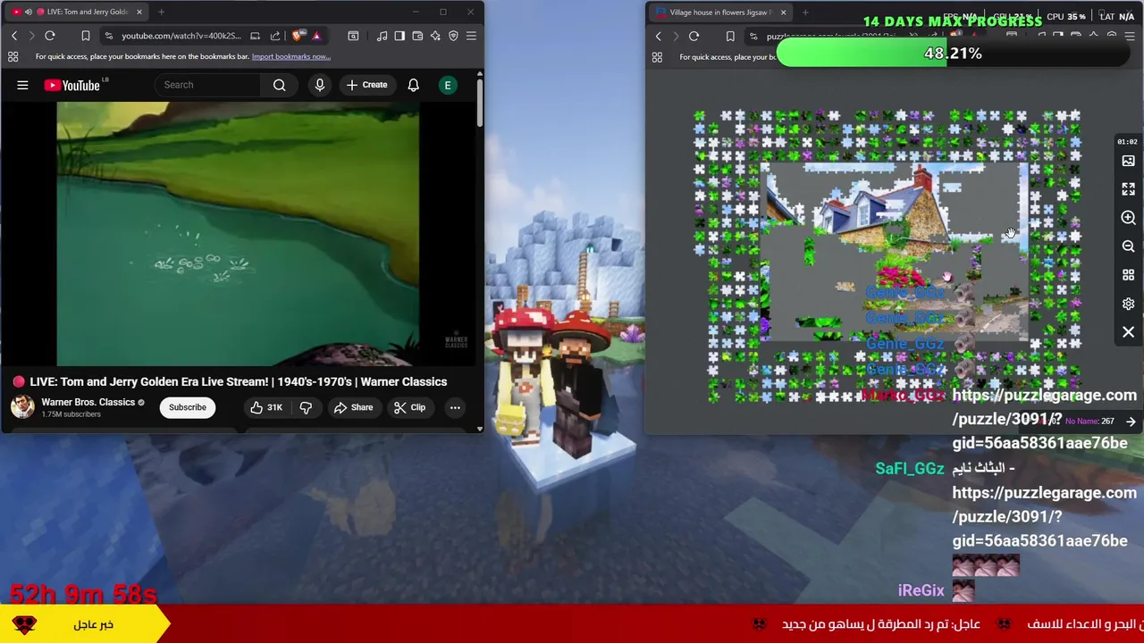
Task: Click the YouTube page vertical scrollbar
Action: [x=480, y=103]
